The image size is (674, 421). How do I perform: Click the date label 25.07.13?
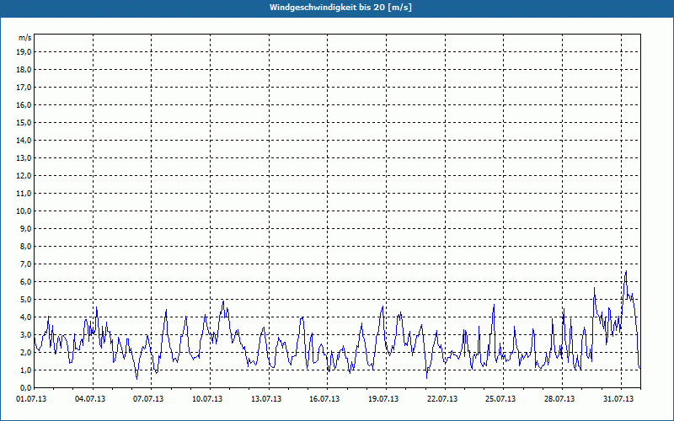(x=500, y=399)
